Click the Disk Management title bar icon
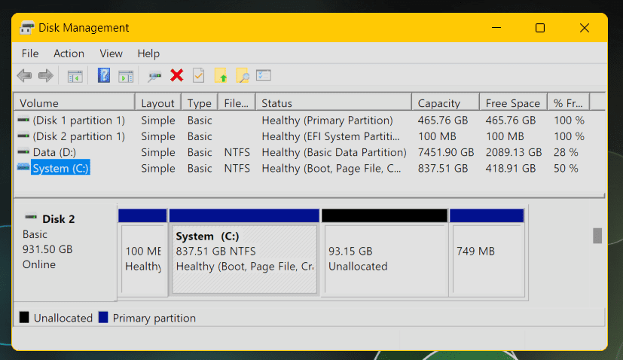The height and width of the screenshot is (360, 623). (26, 28)
